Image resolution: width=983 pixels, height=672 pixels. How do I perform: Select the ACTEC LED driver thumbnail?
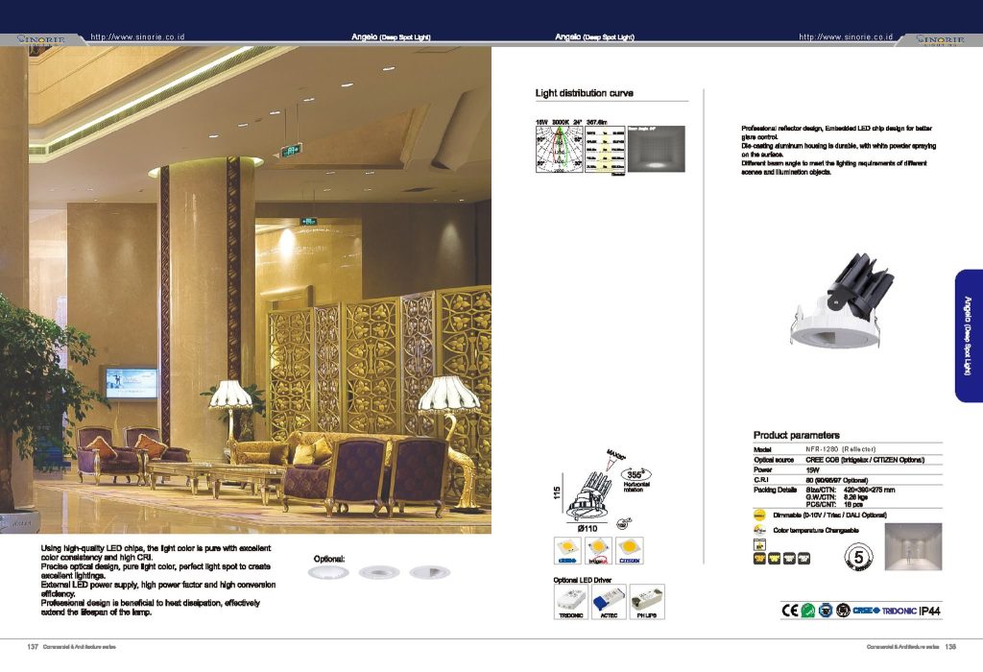(x=610, y=599)
